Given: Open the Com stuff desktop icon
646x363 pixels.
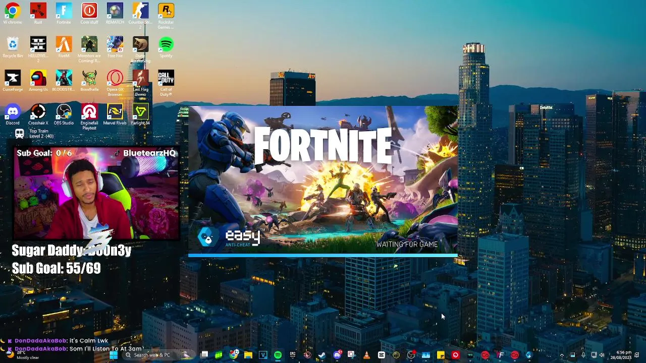Looking at the screenshot, I should pos(89,14).
